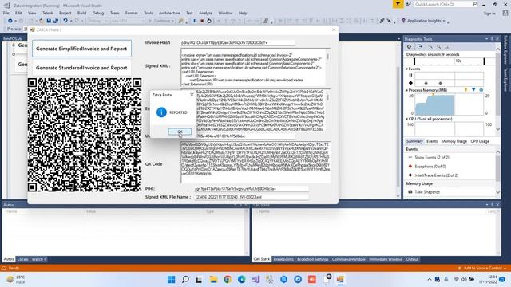Click the Quick Launch search box
This screenshot has height=287, width=511.
pos(446,4)
